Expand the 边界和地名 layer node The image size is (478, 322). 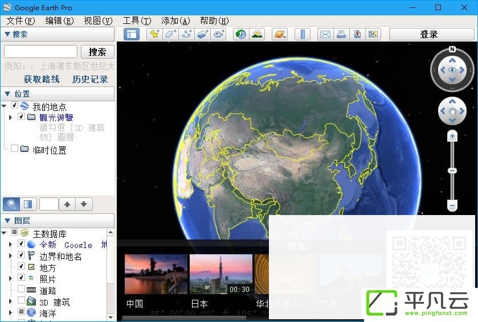[x=11, y=255]
